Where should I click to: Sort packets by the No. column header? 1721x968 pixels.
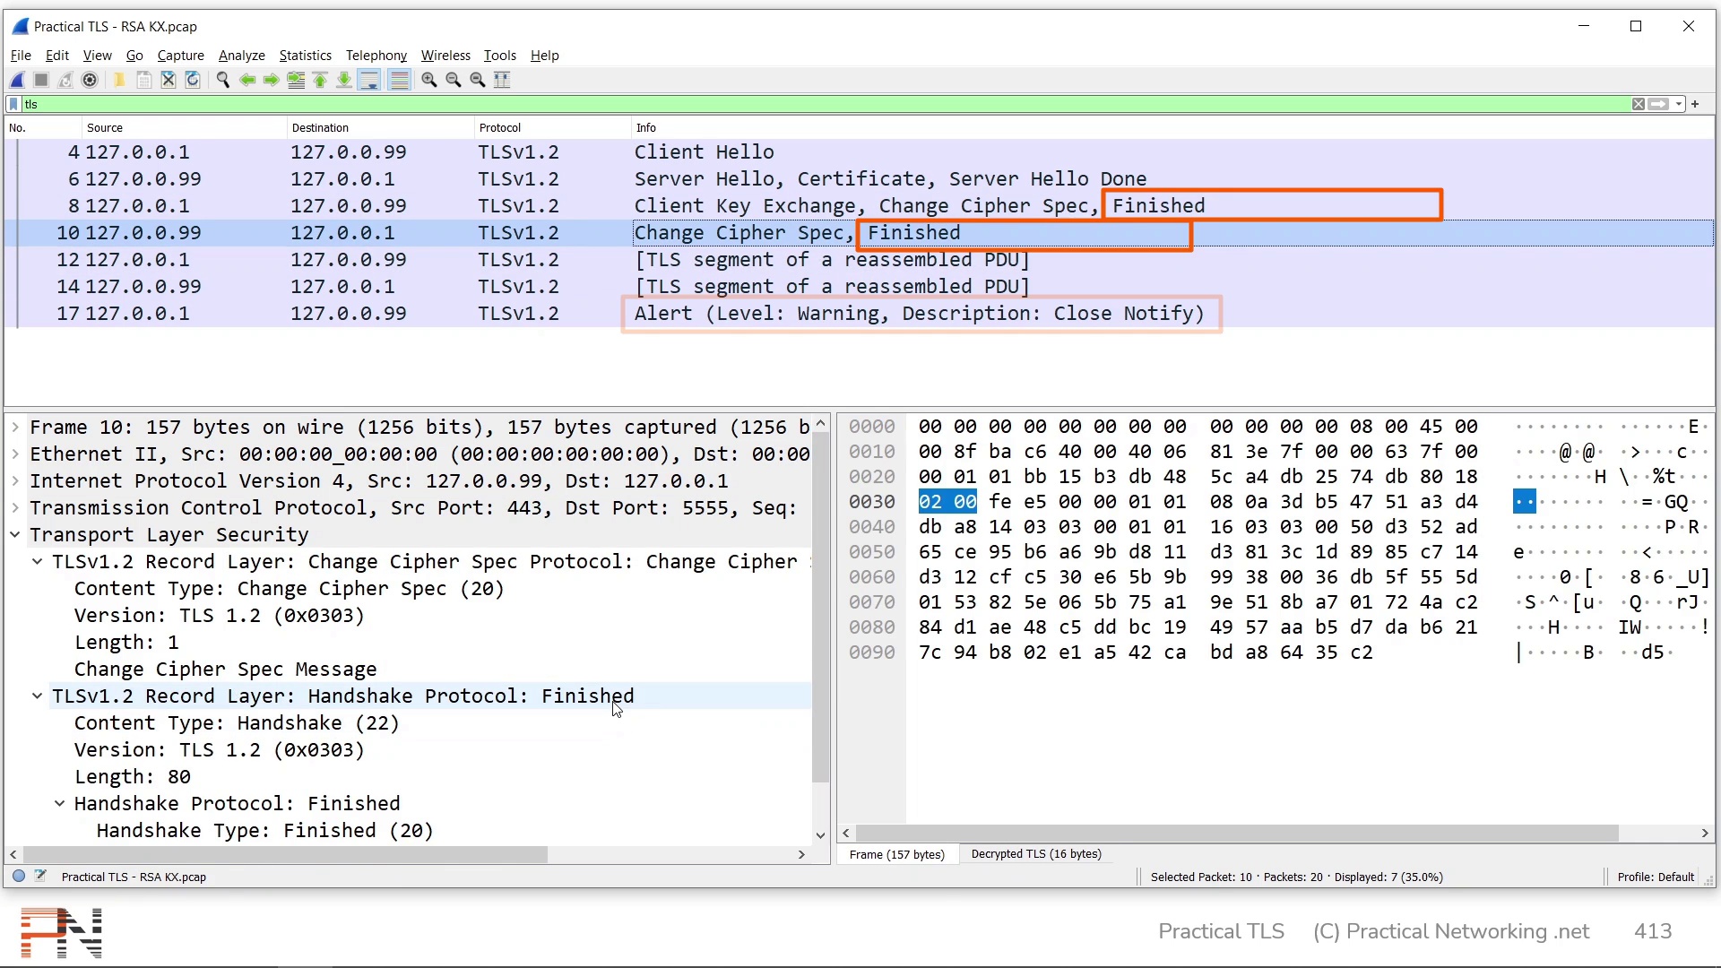point(43,128)
